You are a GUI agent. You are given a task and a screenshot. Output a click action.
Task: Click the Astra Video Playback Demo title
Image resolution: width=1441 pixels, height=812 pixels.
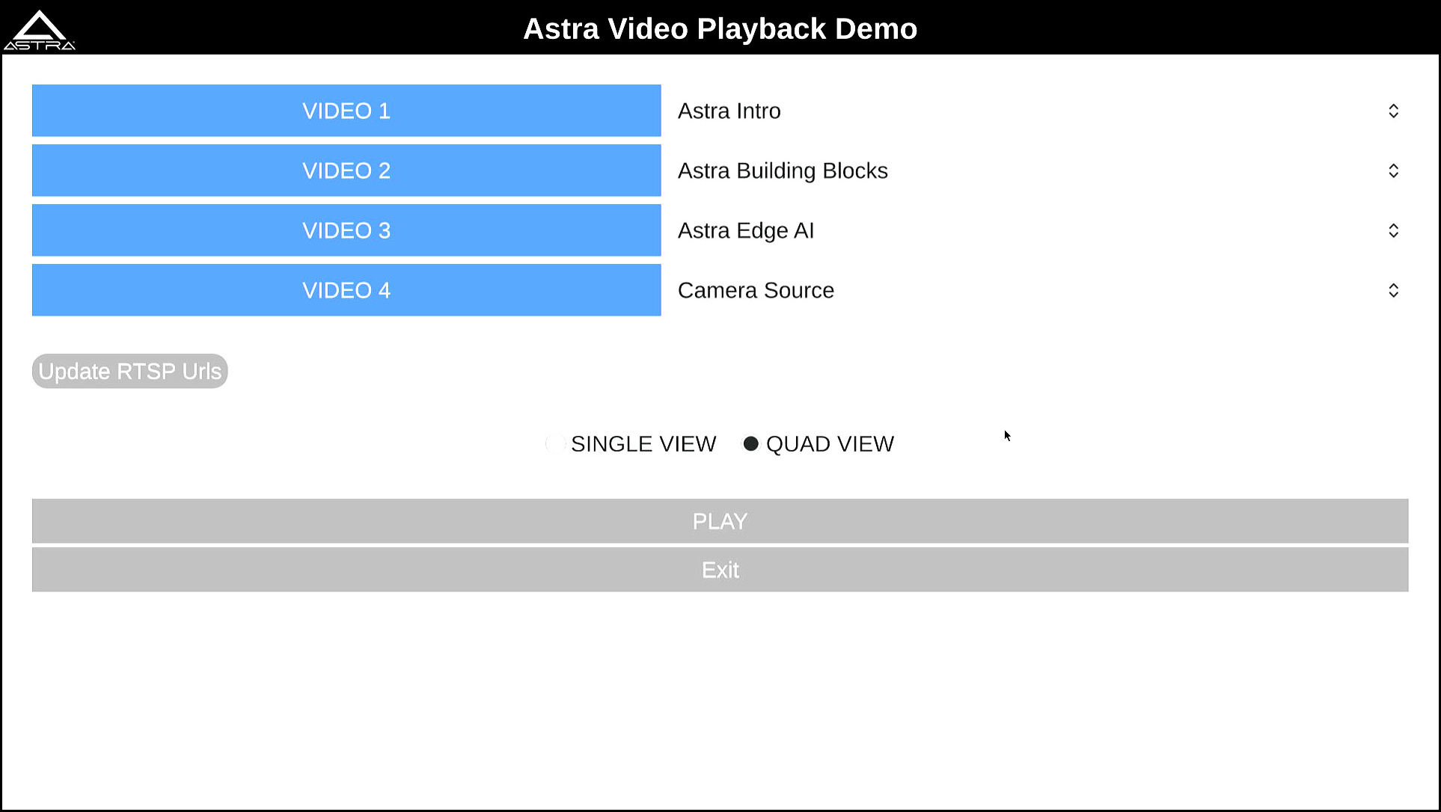(720, 28)
